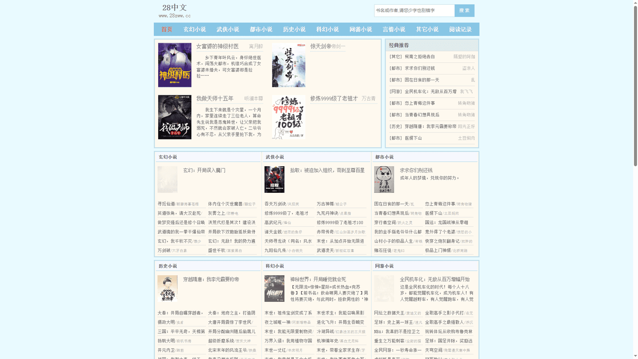Click the page vertical scrollbar

(x=635, y=86)
